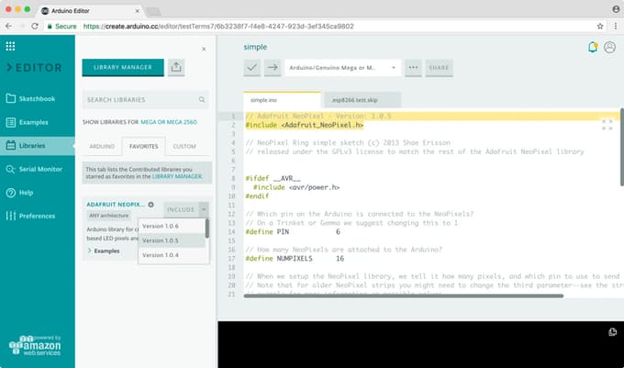This screenshot has width=624, height=368.
Task: Switch to the esp8266.test.skip file tab
Action: click(x=355, y=98)
